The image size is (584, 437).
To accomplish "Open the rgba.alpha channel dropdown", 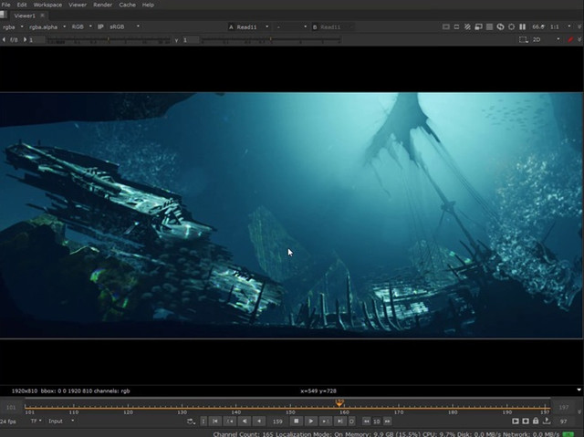I will (47, 26).
